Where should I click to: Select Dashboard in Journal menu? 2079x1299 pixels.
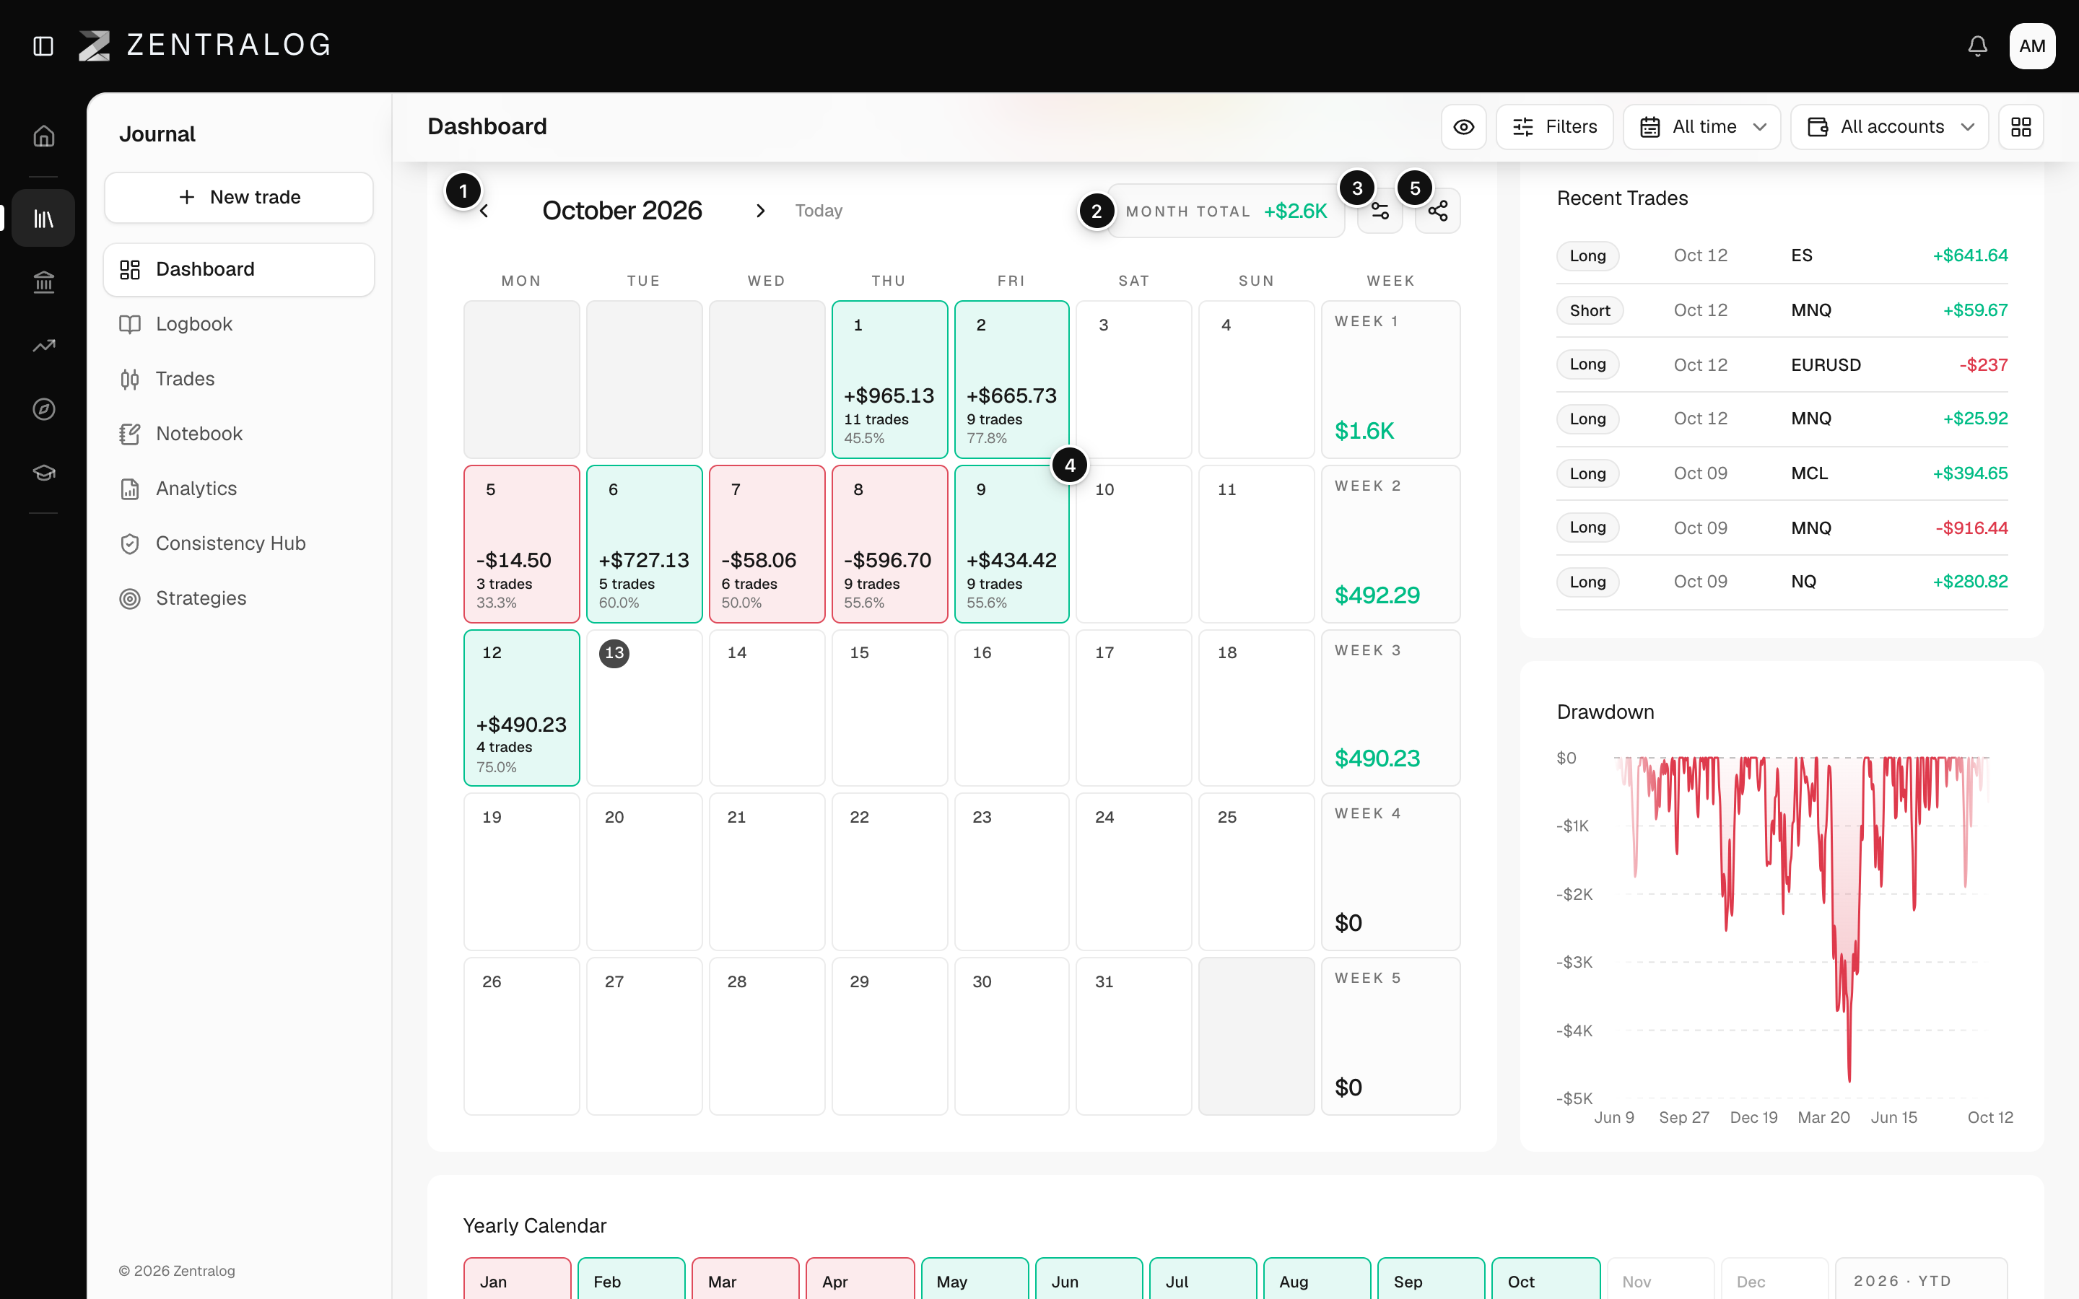239,270
